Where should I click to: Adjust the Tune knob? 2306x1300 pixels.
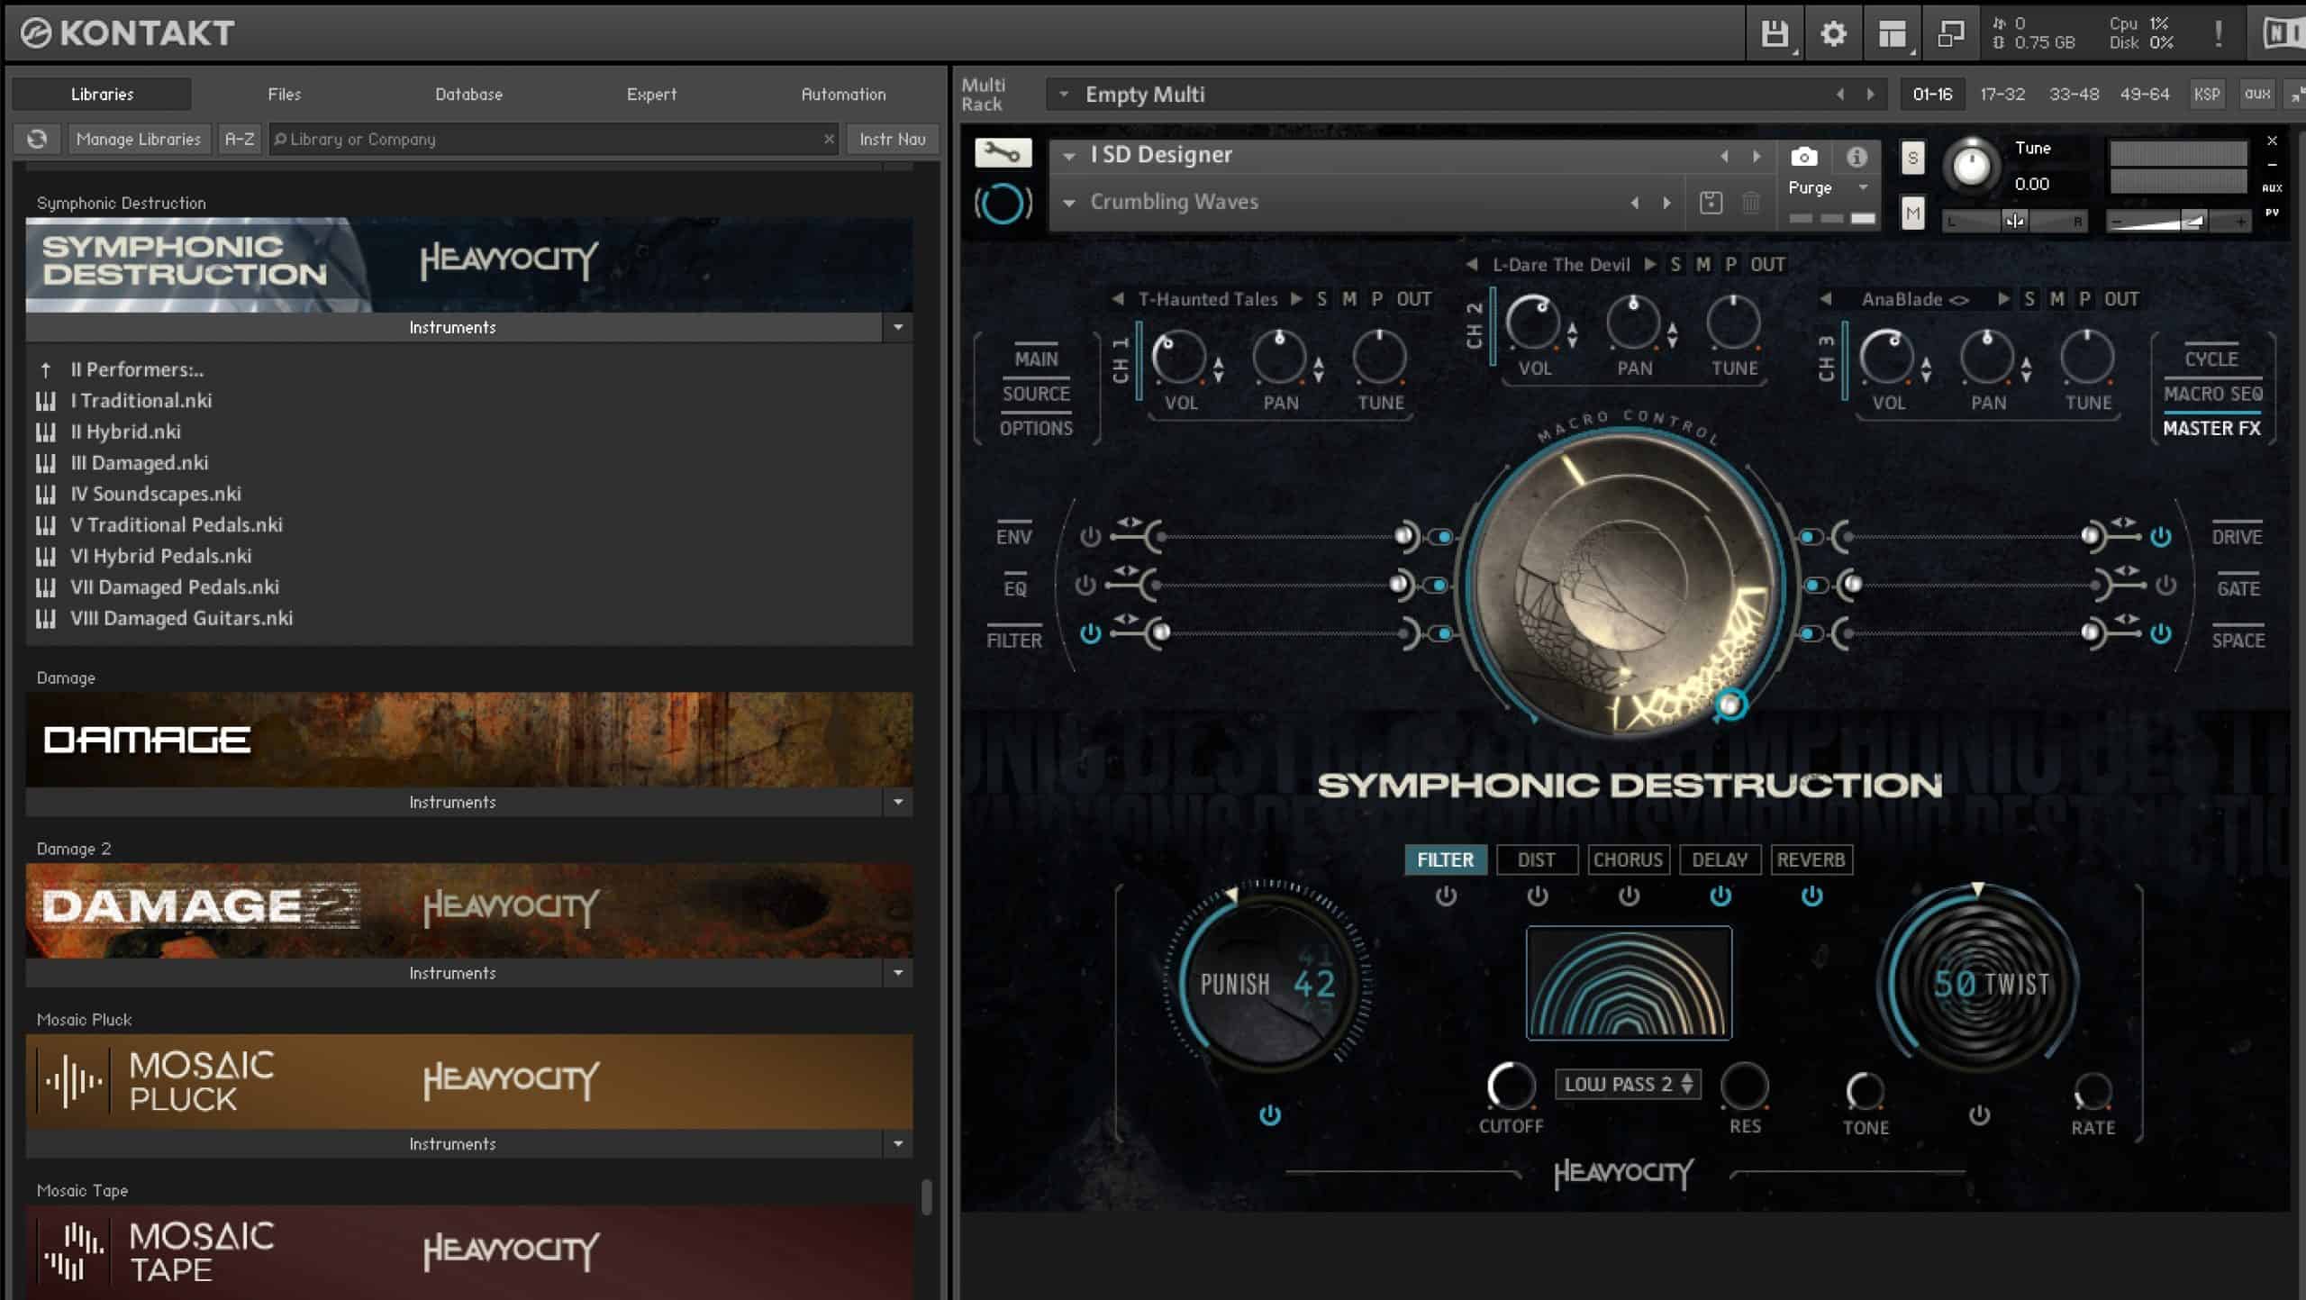pos(1971,166)
